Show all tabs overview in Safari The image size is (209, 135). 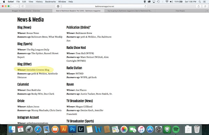[205, 6]
